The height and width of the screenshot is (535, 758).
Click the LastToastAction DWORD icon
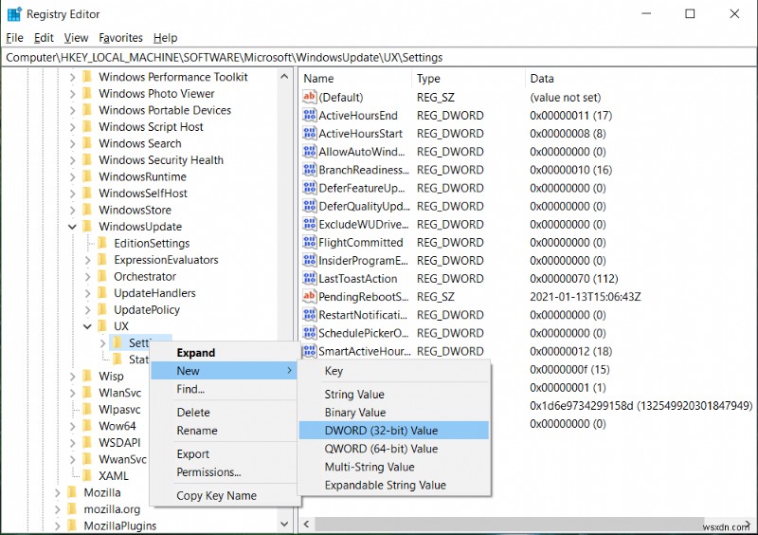pos(310,278)
